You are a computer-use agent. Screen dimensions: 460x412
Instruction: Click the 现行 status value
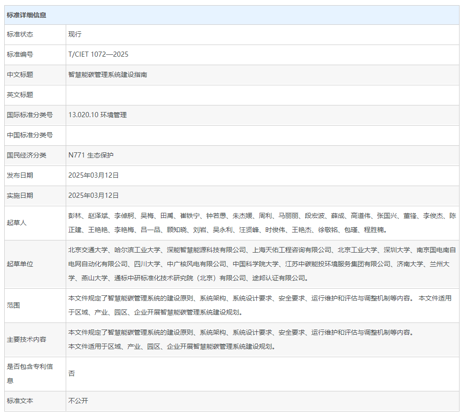(75, 34)
